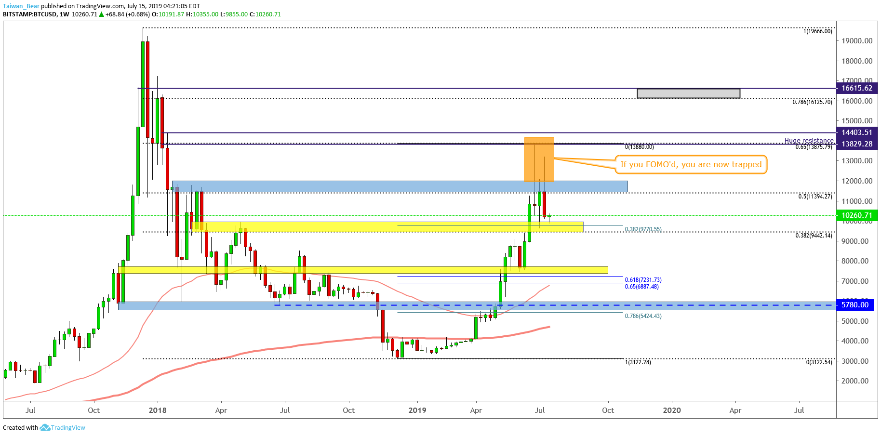Select the 14403.51 price label

857,132
